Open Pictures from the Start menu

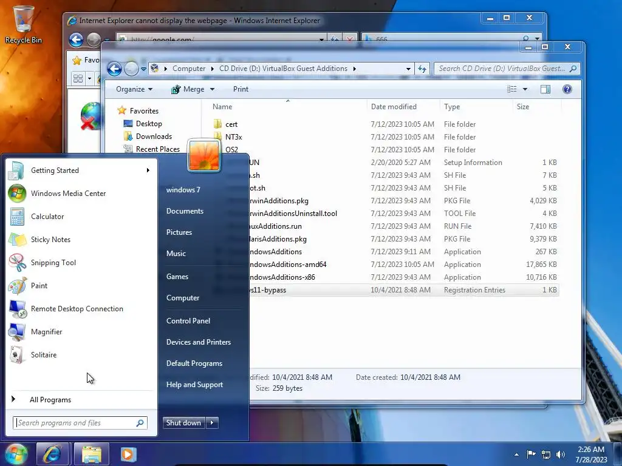(x=179, y=232)
